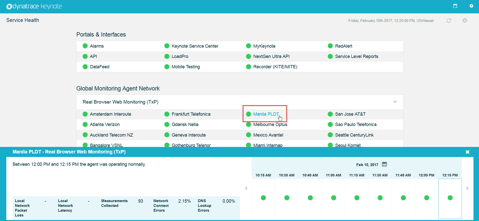Select the 10:30 AM status dot
The height and width of the screenshot is (221, 479).
pos(287,198)
